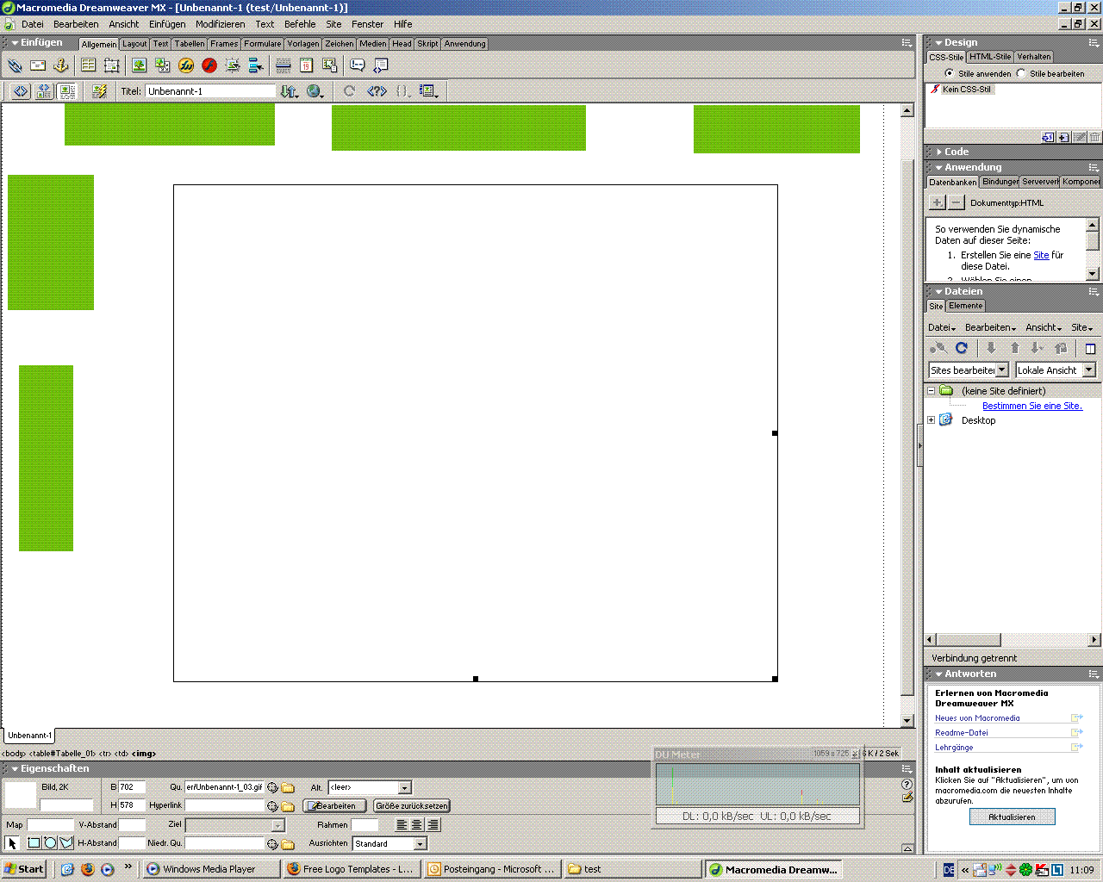Open Reference panel icon
The width and height of the screenshot is (1103, 882).
click(x=377, y=91)
